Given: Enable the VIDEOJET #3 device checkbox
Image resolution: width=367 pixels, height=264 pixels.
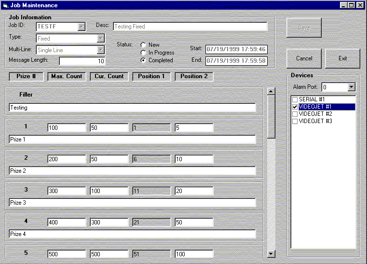Looking at the screenshot, I should tap(295, 121).
